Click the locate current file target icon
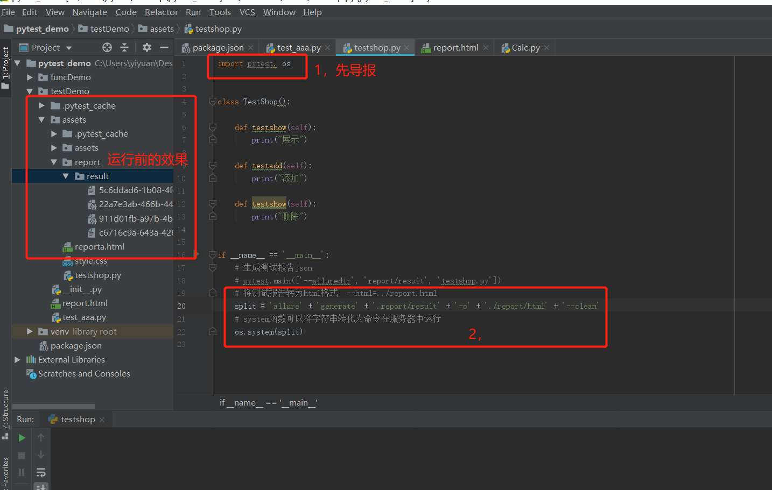772x490 pixels. [107, 47]
